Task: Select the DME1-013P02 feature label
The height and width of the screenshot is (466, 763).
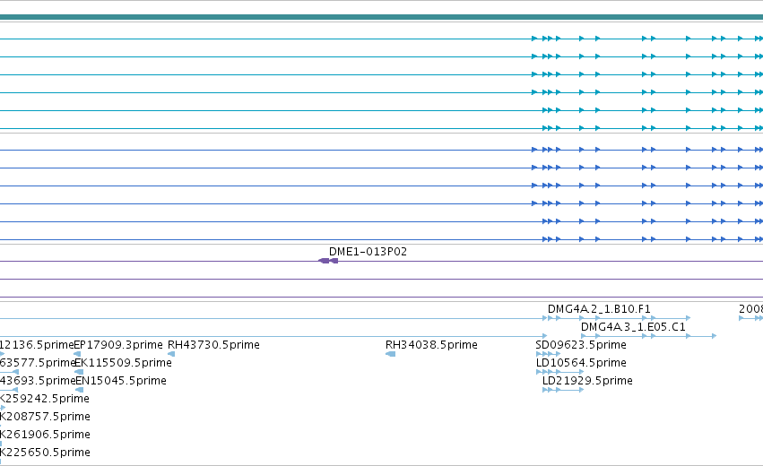Action: tap(368, 252)
